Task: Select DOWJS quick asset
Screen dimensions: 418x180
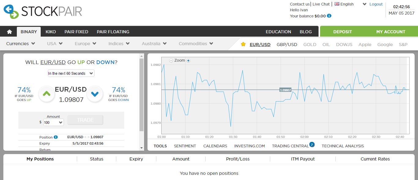Action: click(344, 45)
